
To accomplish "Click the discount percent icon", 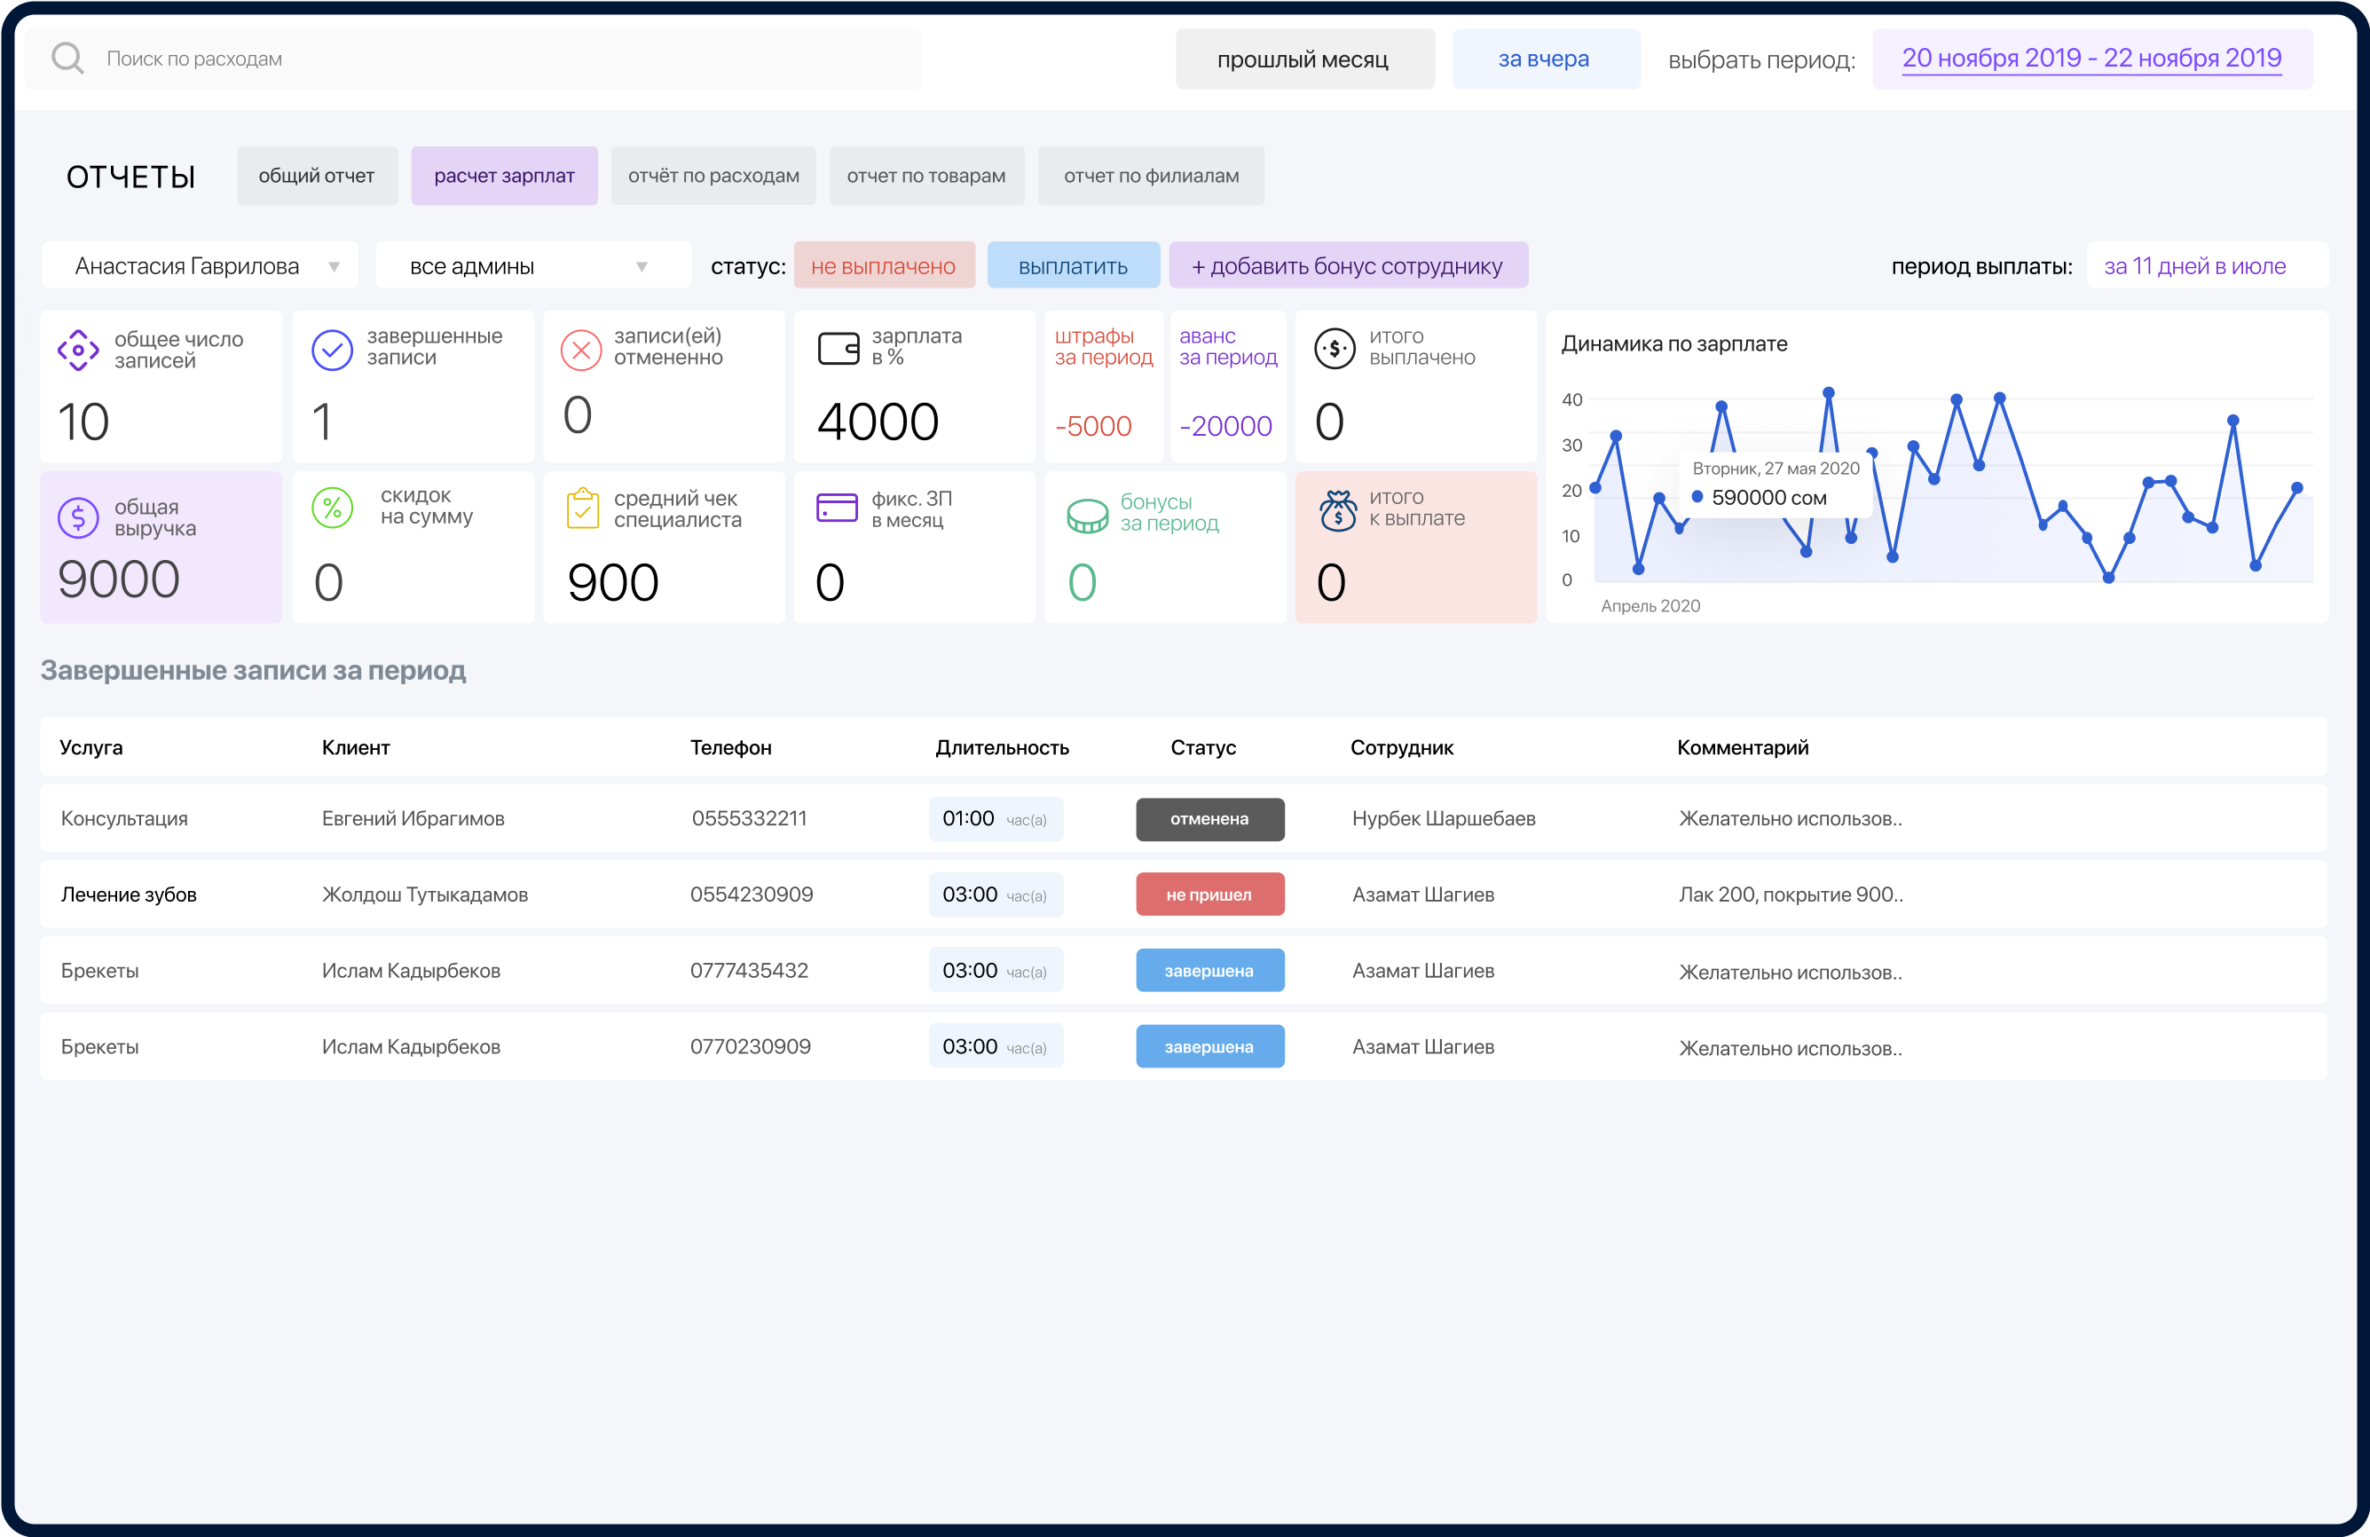I will (x=332, y=508).
